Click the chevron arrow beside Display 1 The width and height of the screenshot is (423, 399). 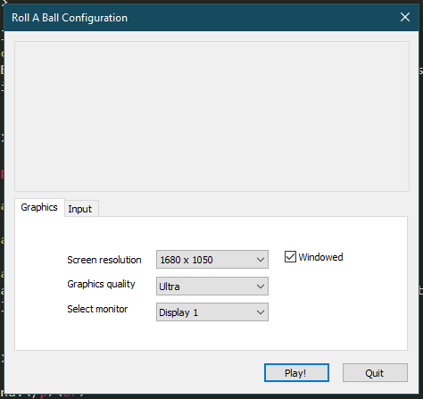261,312
